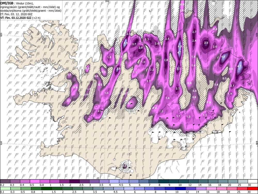This screenshot has width=258, height=194.
Task: Click the rigning/skúrir legend description line
Action: pyautogui.click(x=30, y=7)
